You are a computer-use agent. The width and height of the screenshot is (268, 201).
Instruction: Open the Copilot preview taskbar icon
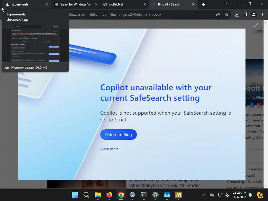[x=260, y=195]
